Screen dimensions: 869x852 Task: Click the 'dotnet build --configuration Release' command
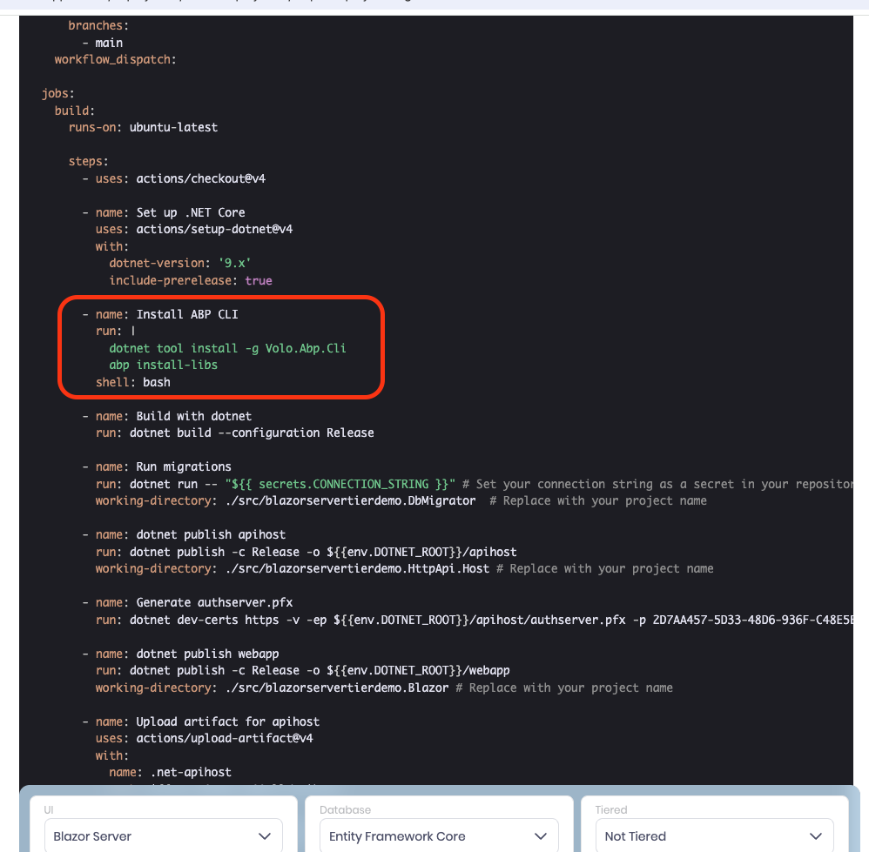pos(252,433)
